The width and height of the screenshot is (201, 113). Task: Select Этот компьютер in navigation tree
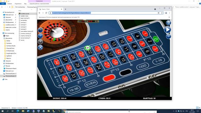[9, 33]
